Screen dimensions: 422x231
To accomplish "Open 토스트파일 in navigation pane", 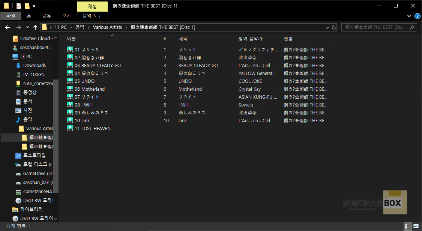I will point(34,155).
